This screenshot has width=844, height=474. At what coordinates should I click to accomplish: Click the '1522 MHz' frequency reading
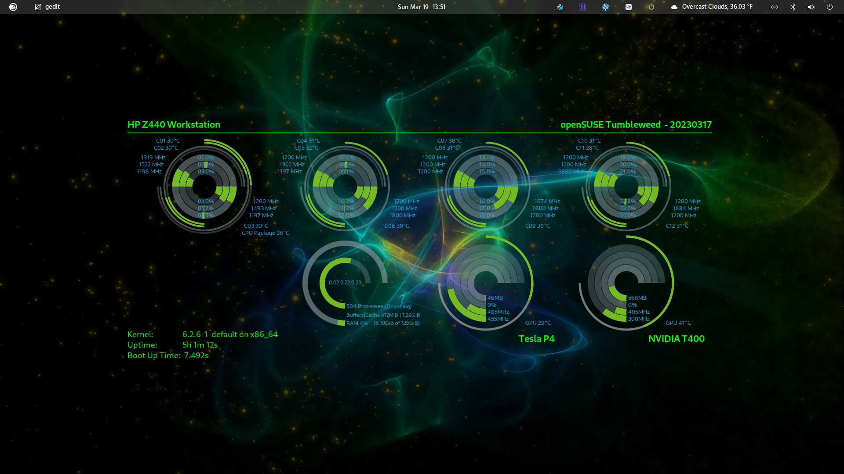click(x=151, y=165)
